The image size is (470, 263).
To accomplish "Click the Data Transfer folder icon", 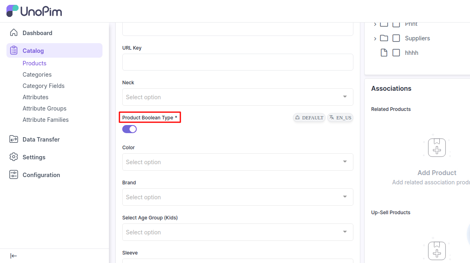I will coord(14,139).
